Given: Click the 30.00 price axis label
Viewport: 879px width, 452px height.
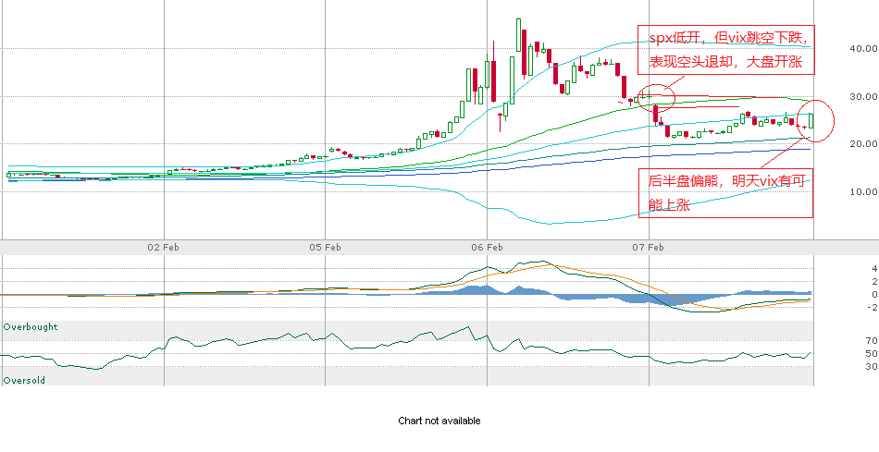Looking at the screenshot, I should tap(860, 97).
